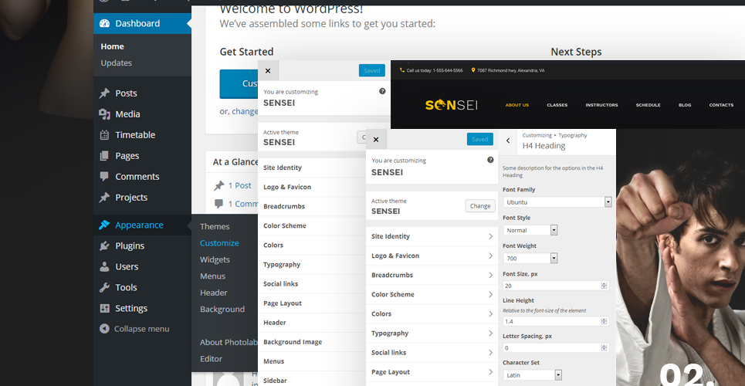Click the Letter Spacing stepper arrows
The image size is (745, 386).
(x=604, y=348)
